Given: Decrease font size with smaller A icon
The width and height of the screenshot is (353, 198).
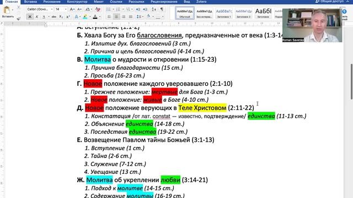Looking at the screenshot, I should 79,9.
